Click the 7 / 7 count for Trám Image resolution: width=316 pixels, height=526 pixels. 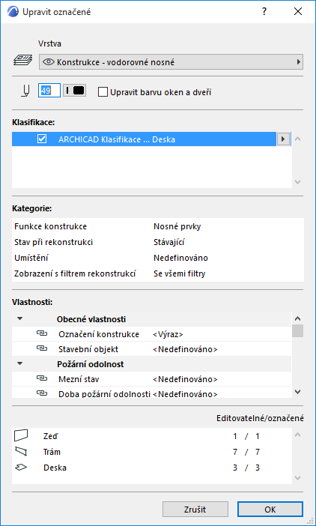[x=246, y=452]
